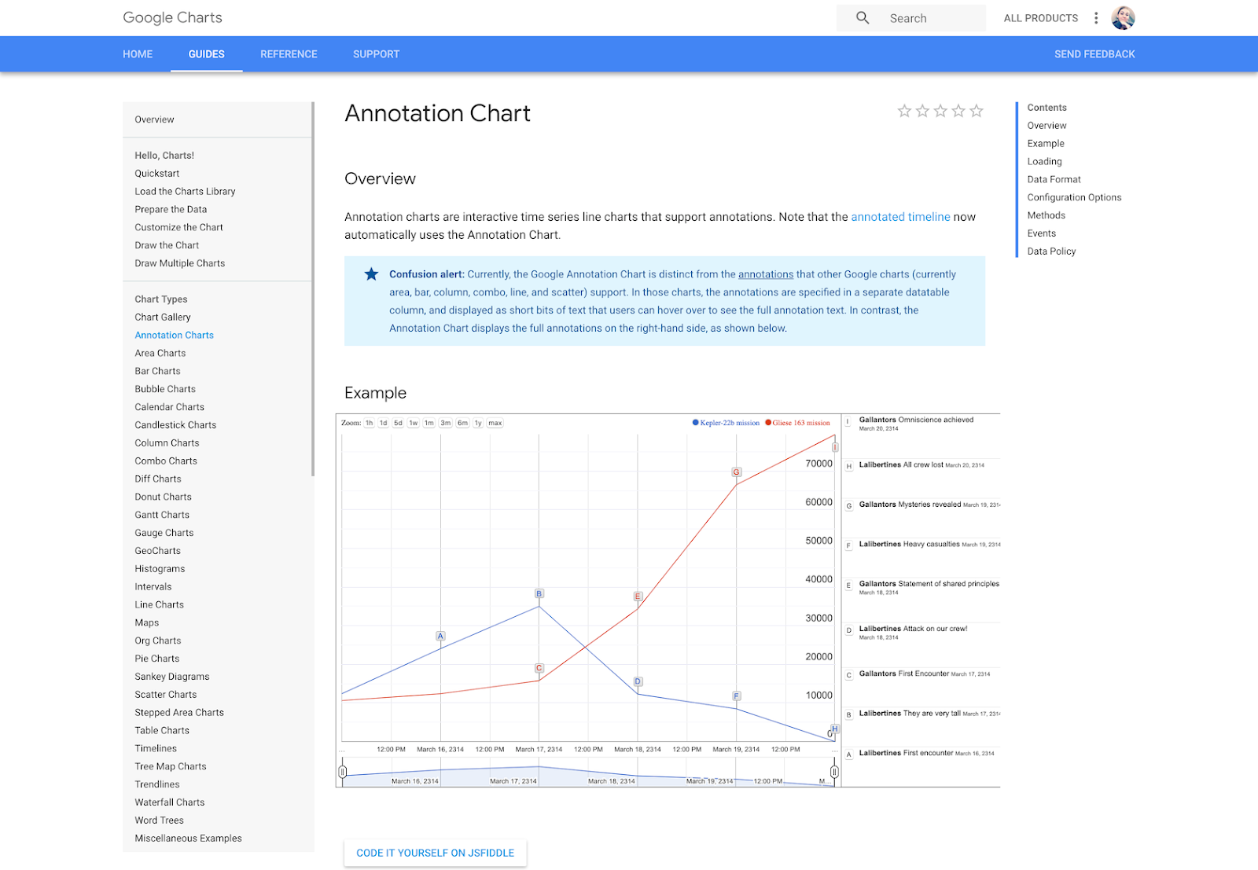Click CODE IT YOURSELF ON JSFIDDLE

[435, 852]
